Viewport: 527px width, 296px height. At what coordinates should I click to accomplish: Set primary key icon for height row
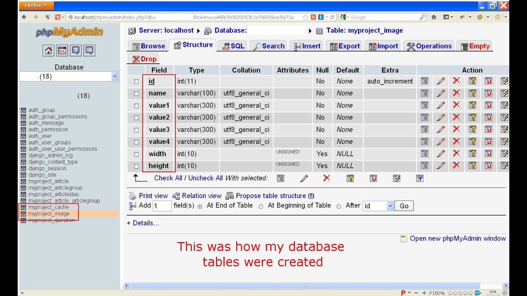pyautogui.click(x=472, y=166)
